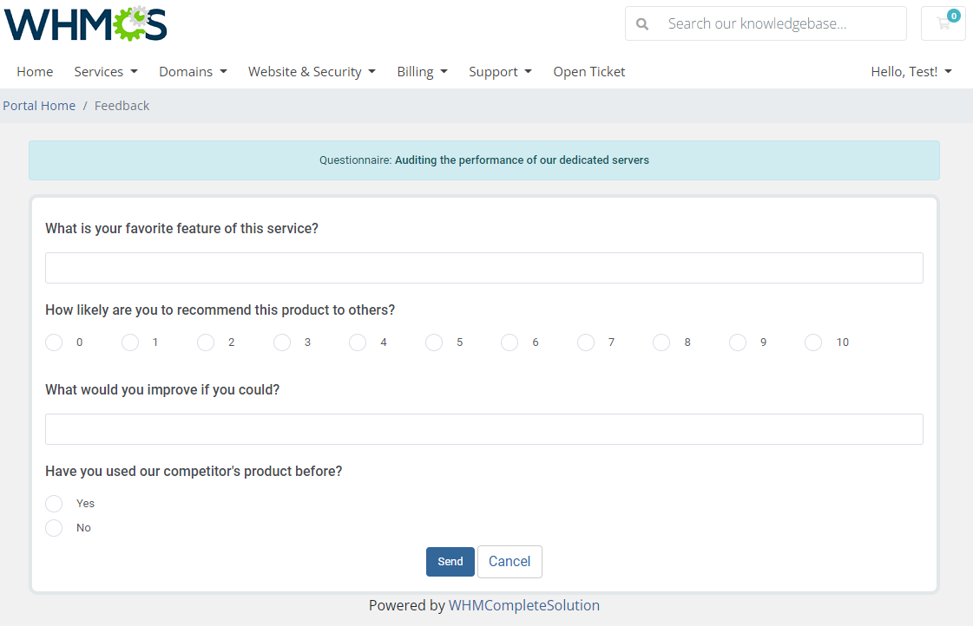Choose Yes for competitor's product question
973x626 pixels.
pyautogui.click(x=54, y=503)
